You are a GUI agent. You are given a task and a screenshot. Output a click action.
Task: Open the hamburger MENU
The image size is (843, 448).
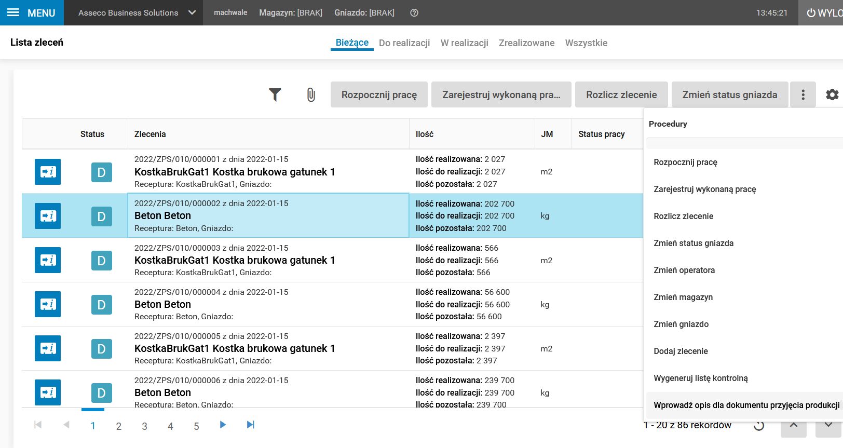click(x=32, y=13)
